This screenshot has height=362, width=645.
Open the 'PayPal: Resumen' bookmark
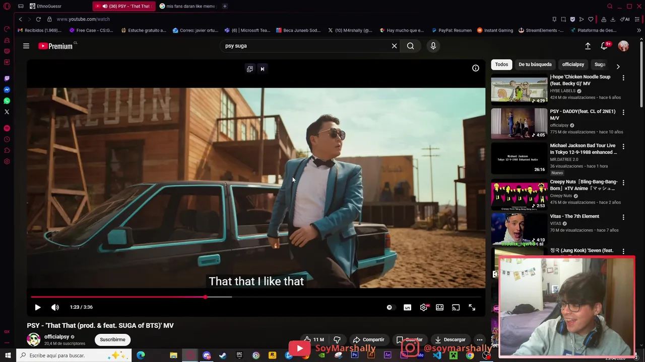tap(451, 30)
